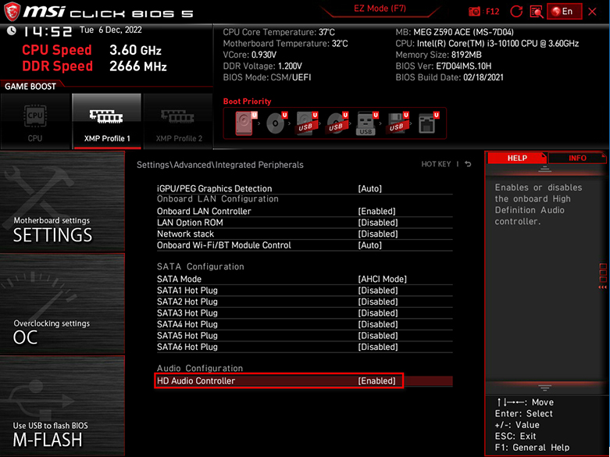The height and width of the screenshot is (457, 610).
Task: Open OC overclocking settings section
Action: tap(62, 304)
